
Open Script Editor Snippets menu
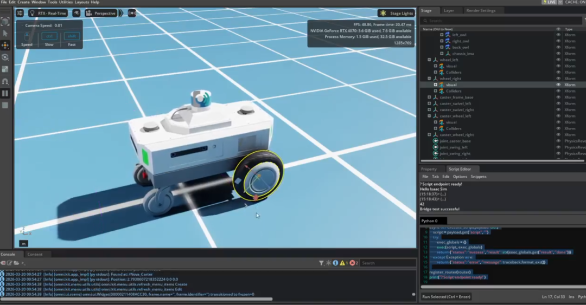pos(479,177)
